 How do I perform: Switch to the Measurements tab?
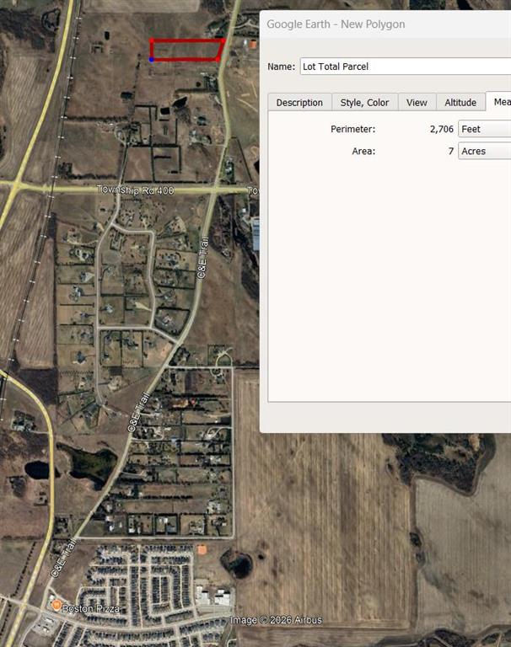point(500,102)
